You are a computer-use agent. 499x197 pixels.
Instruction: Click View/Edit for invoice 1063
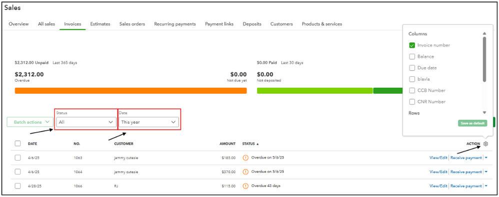point(438,158)
